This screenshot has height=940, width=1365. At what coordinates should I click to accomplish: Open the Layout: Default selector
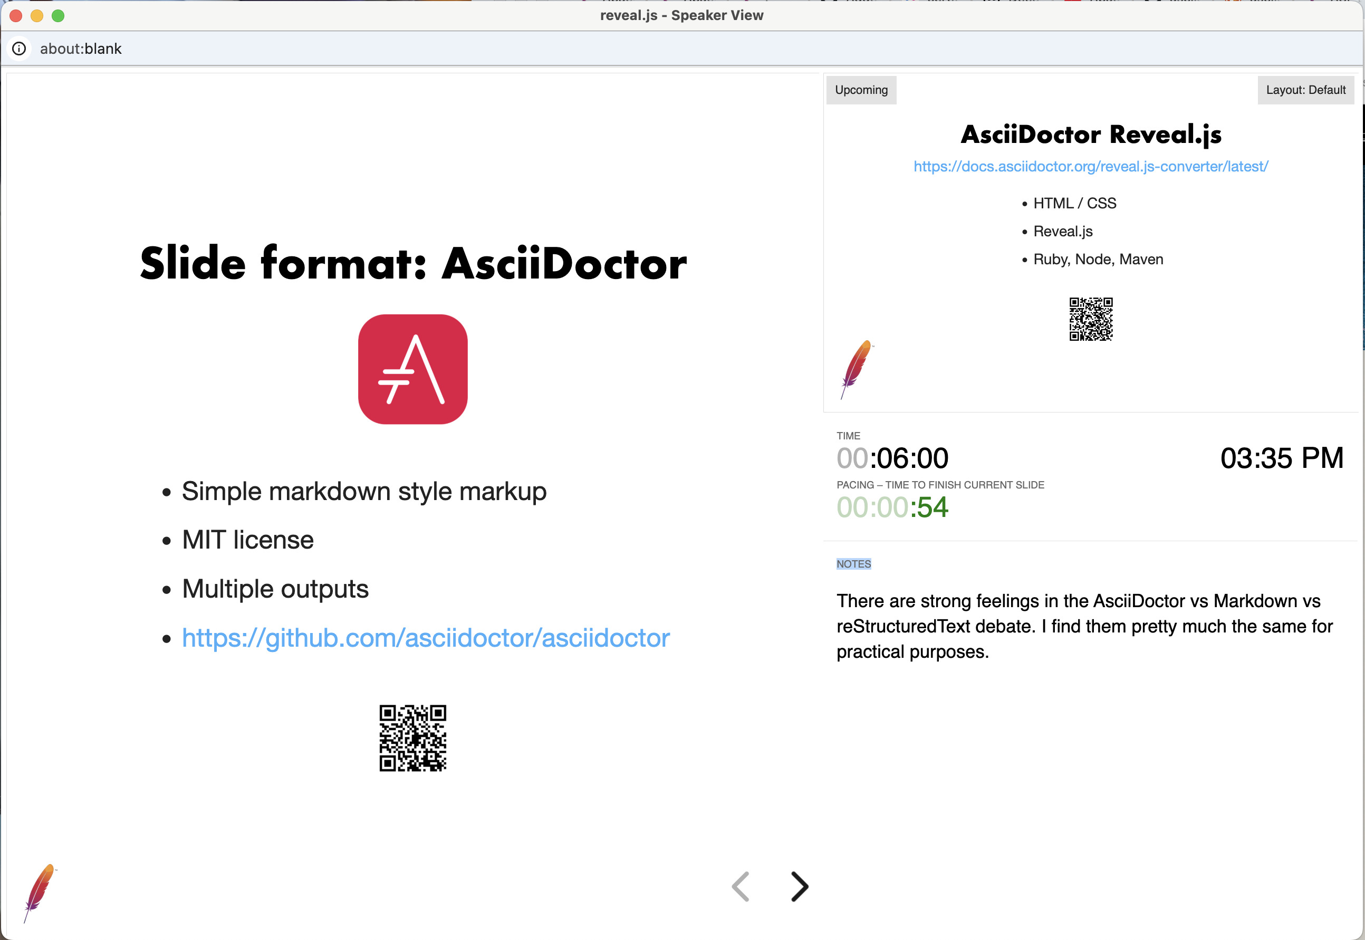point(1305,90)
